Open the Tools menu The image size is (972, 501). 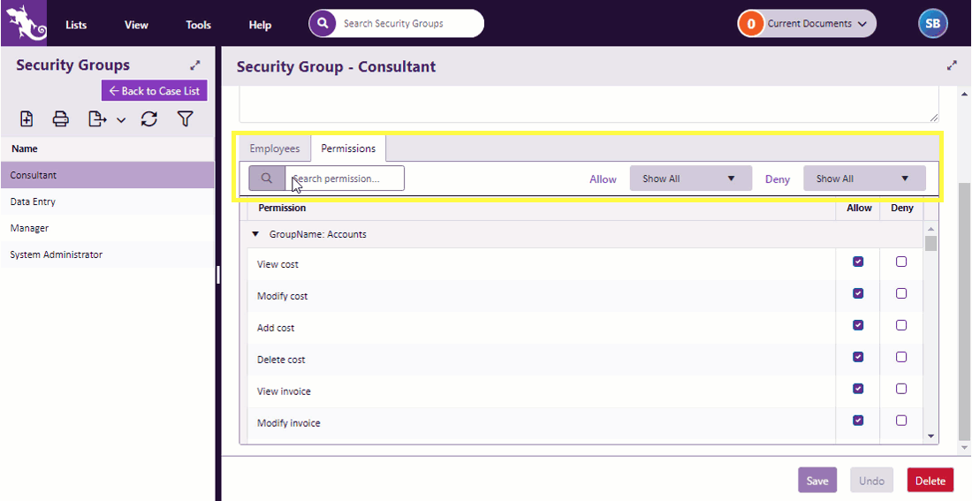[198, 25]
